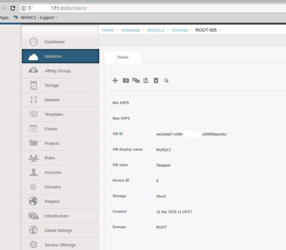Navigate to Instances breadcrumb
The image size is (286, 250).
131,30
